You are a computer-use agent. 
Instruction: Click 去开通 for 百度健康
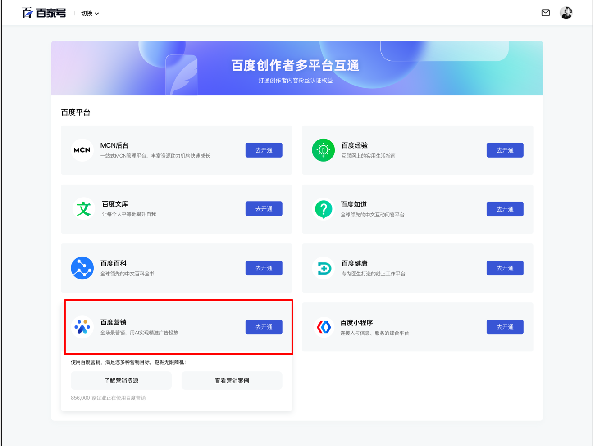click(505, 268)
